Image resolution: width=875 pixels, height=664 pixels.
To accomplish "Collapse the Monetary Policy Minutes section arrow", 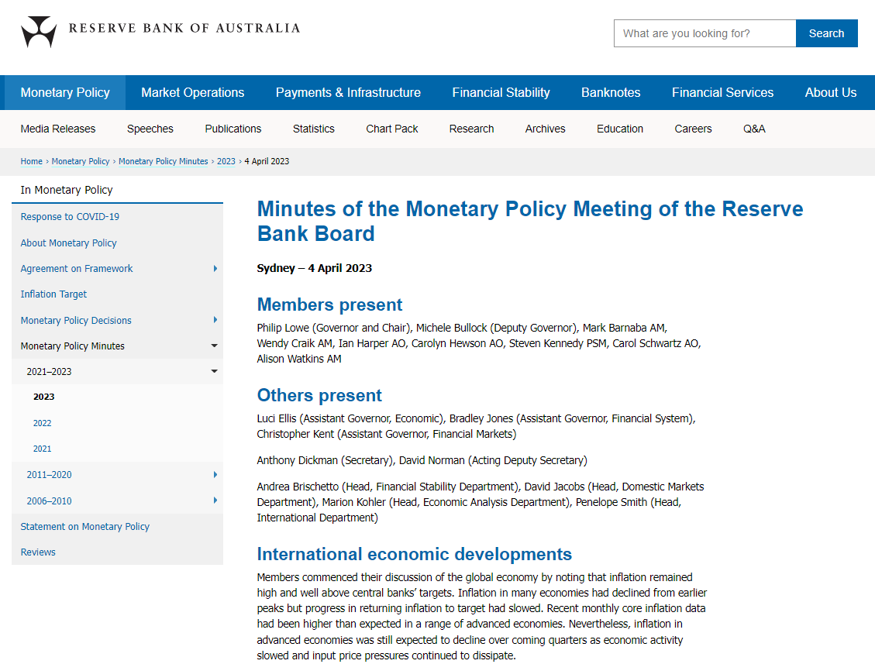I will click(x=215, y=346).
